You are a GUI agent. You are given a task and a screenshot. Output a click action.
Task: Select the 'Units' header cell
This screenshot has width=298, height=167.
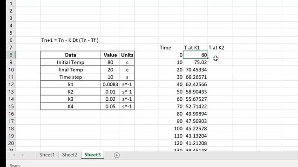pos(127,55)
